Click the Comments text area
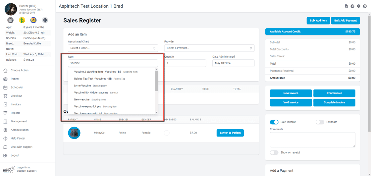The width and height of the screenshot is (371, 176). (x=313, y=140)
